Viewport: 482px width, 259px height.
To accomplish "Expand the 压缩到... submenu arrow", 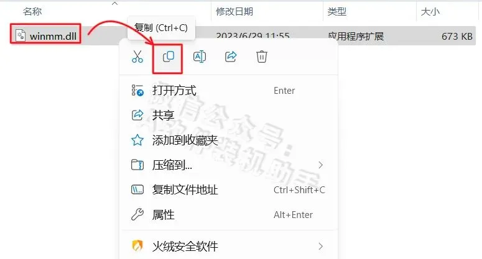I will 321,165.
